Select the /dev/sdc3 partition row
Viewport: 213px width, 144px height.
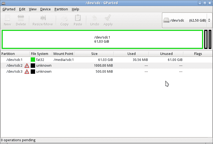[106, 72]
